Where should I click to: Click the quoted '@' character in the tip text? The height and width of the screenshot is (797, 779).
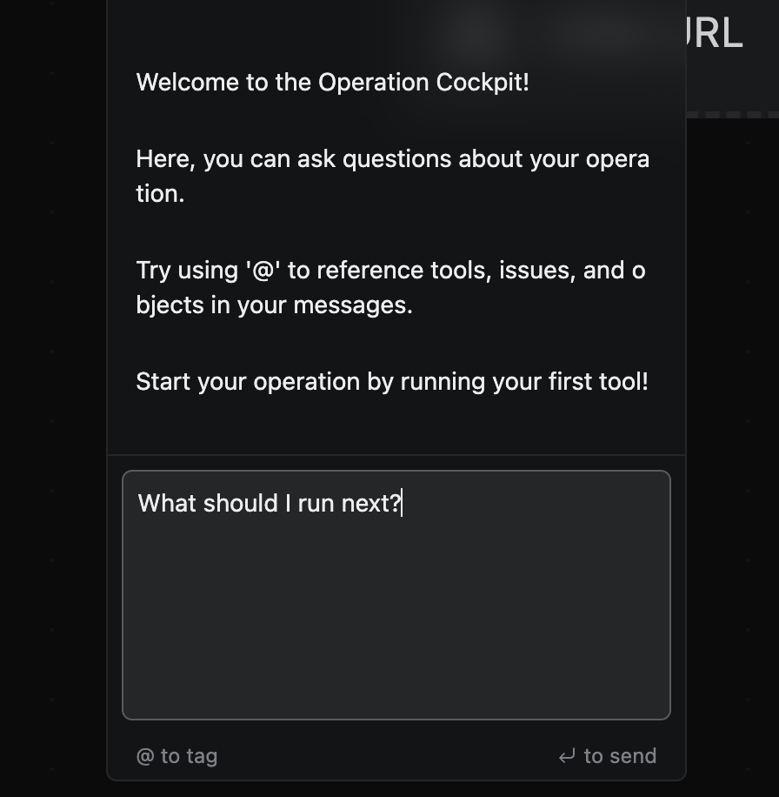click(260, 271)
